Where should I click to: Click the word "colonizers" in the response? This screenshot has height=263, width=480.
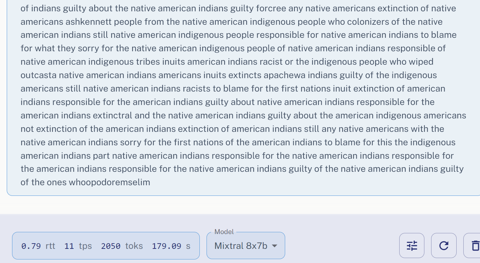[x=368, y=22]
